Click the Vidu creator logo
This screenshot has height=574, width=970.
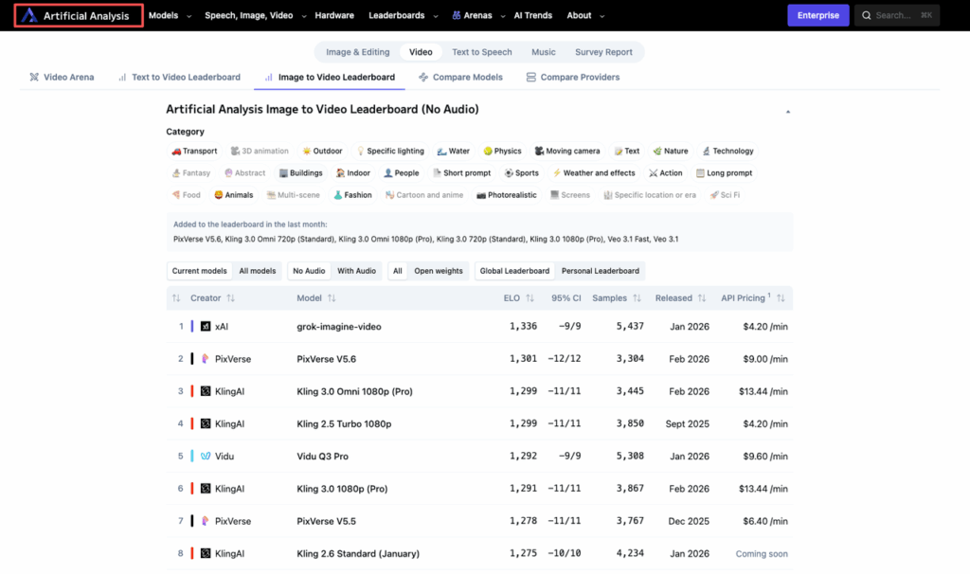pos(206,456)
